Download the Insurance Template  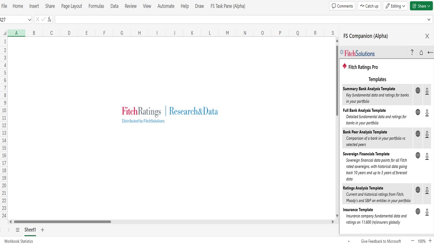pos(427,212)
